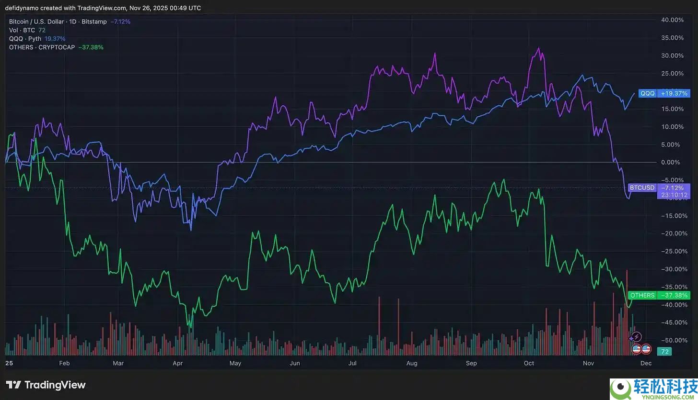Select the Bitcoin / U.S. Dollar legend title
Screen dimensions: 698x400
pos(58,22)
